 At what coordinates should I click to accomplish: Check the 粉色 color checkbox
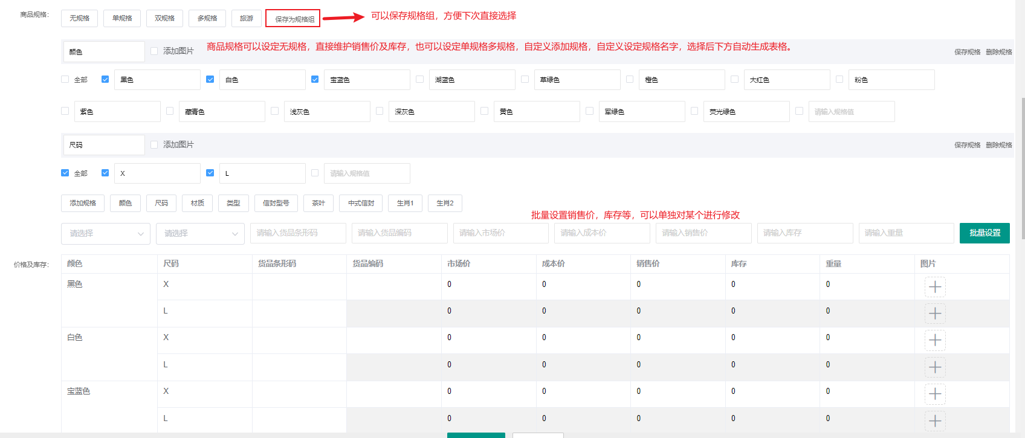click(x=839, y=79)
